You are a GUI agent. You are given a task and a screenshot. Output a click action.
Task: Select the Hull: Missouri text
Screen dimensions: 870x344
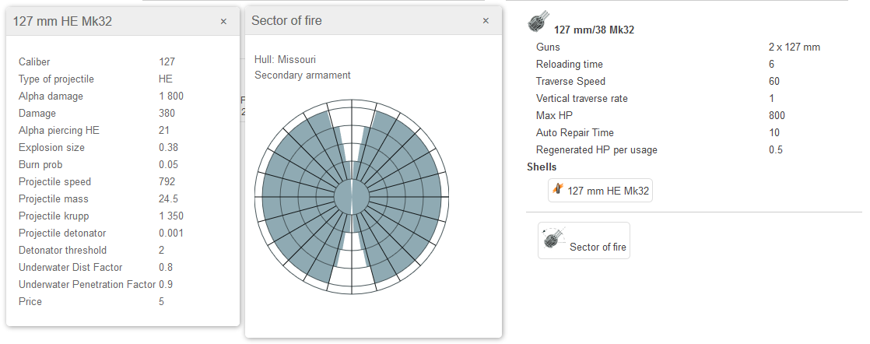tap(285, 59)
